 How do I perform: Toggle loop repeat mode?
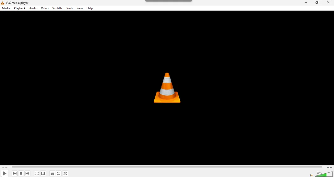click(x=59, y=173)
